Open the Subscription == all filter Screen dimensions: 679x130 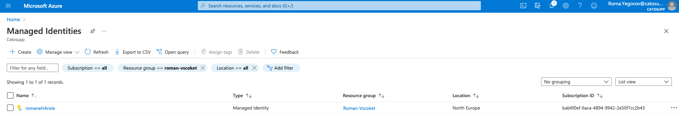pyautogui.click(x=88, y=68)
